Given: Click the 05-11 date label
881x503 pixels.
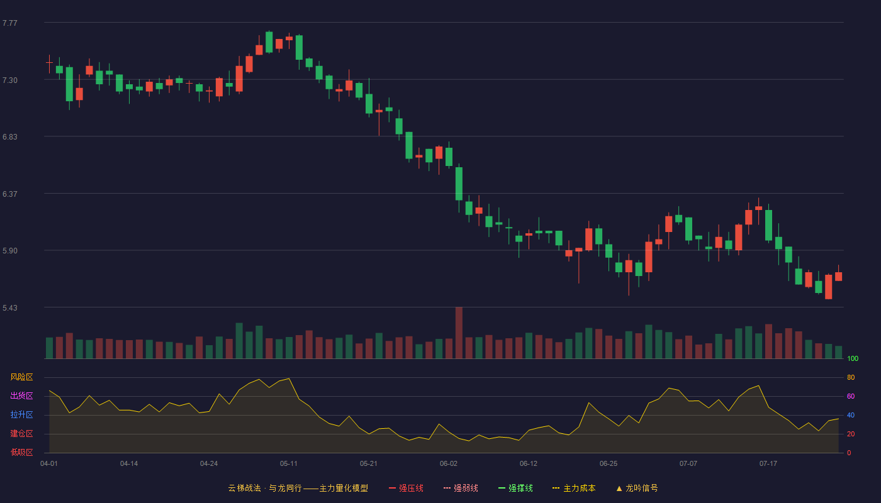Looking at the screenshot, I should pos(289,463).
